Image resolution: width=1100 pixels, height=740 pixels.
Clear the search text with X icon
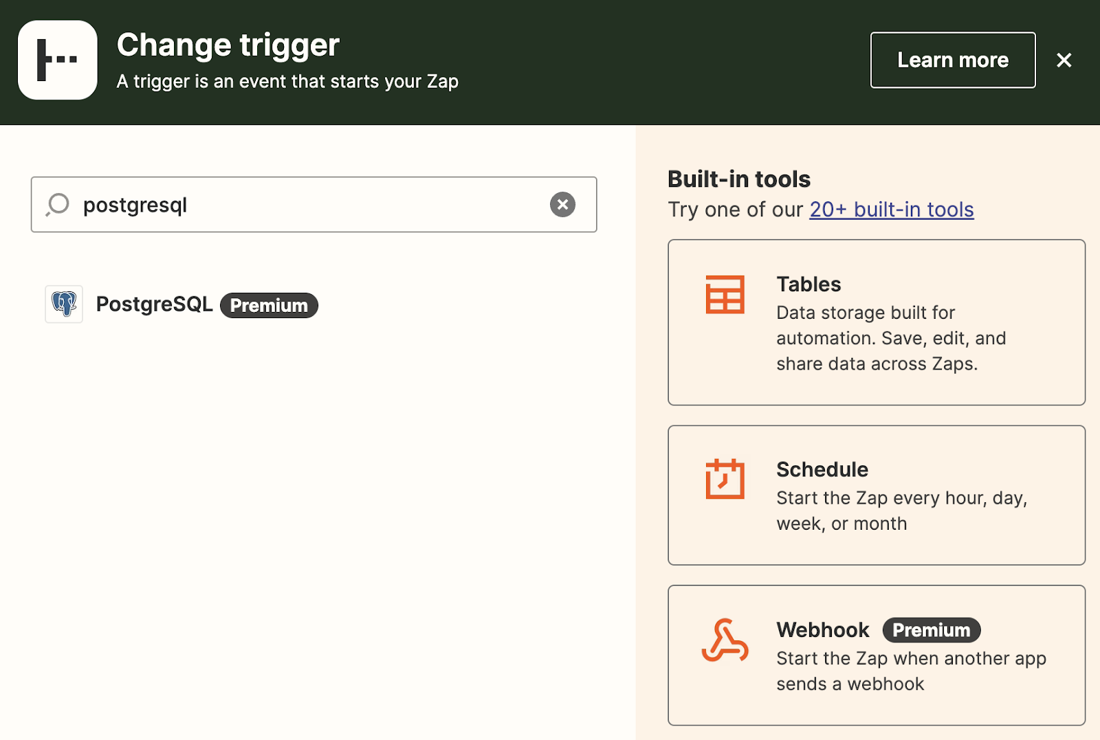pyautogui.click(x=562, y=204)
